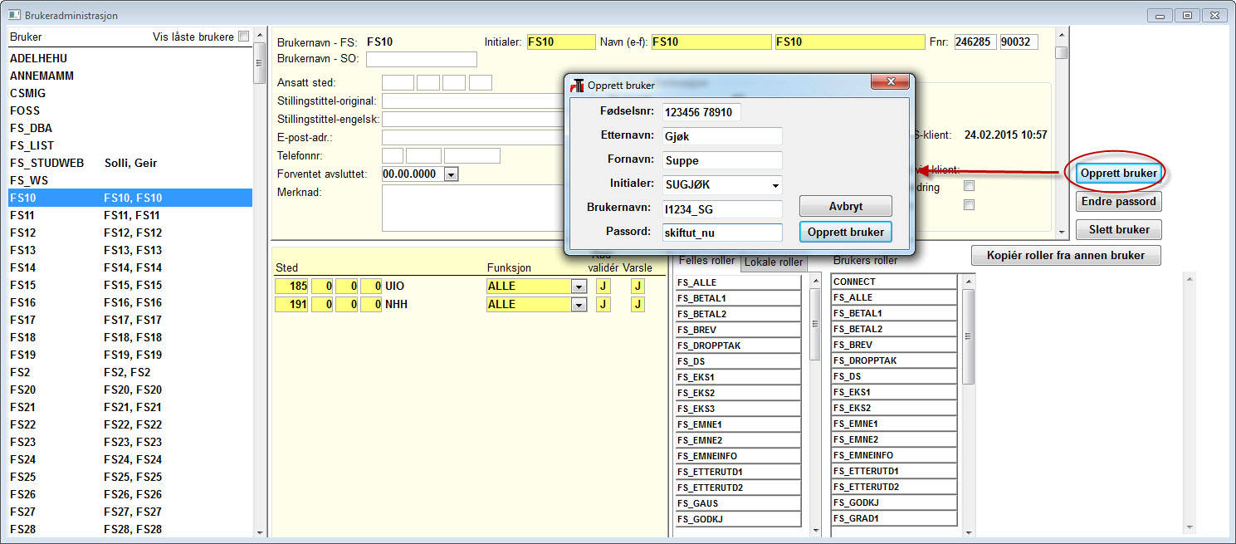The image size is (1236, 544).
Task: Select CONNECT in the Brukers roller list
Action: point(894,282)
